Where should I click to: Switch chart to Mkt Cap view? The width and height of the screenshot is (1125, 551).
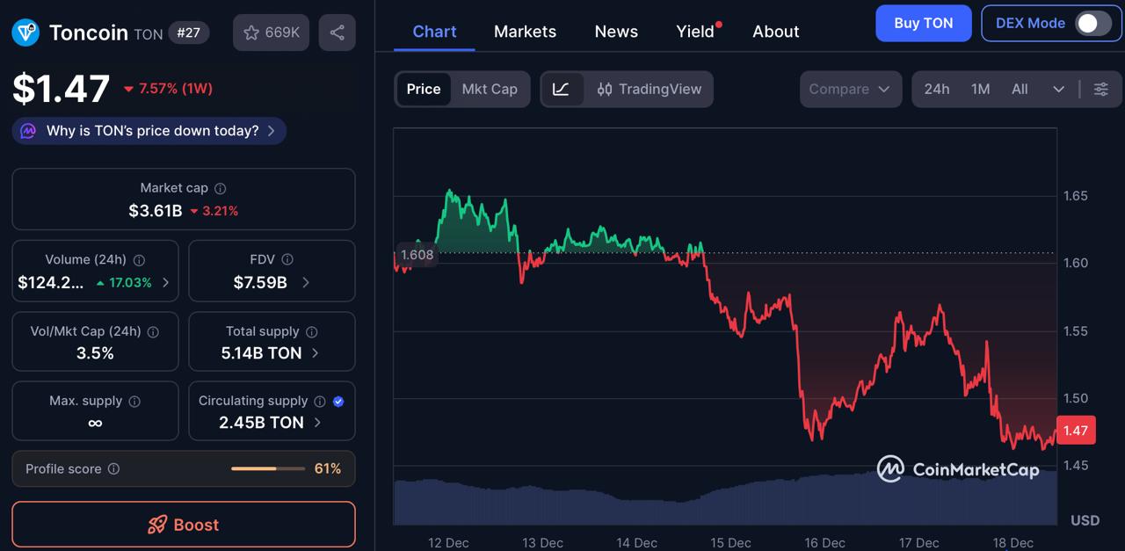tap(490, 89)
